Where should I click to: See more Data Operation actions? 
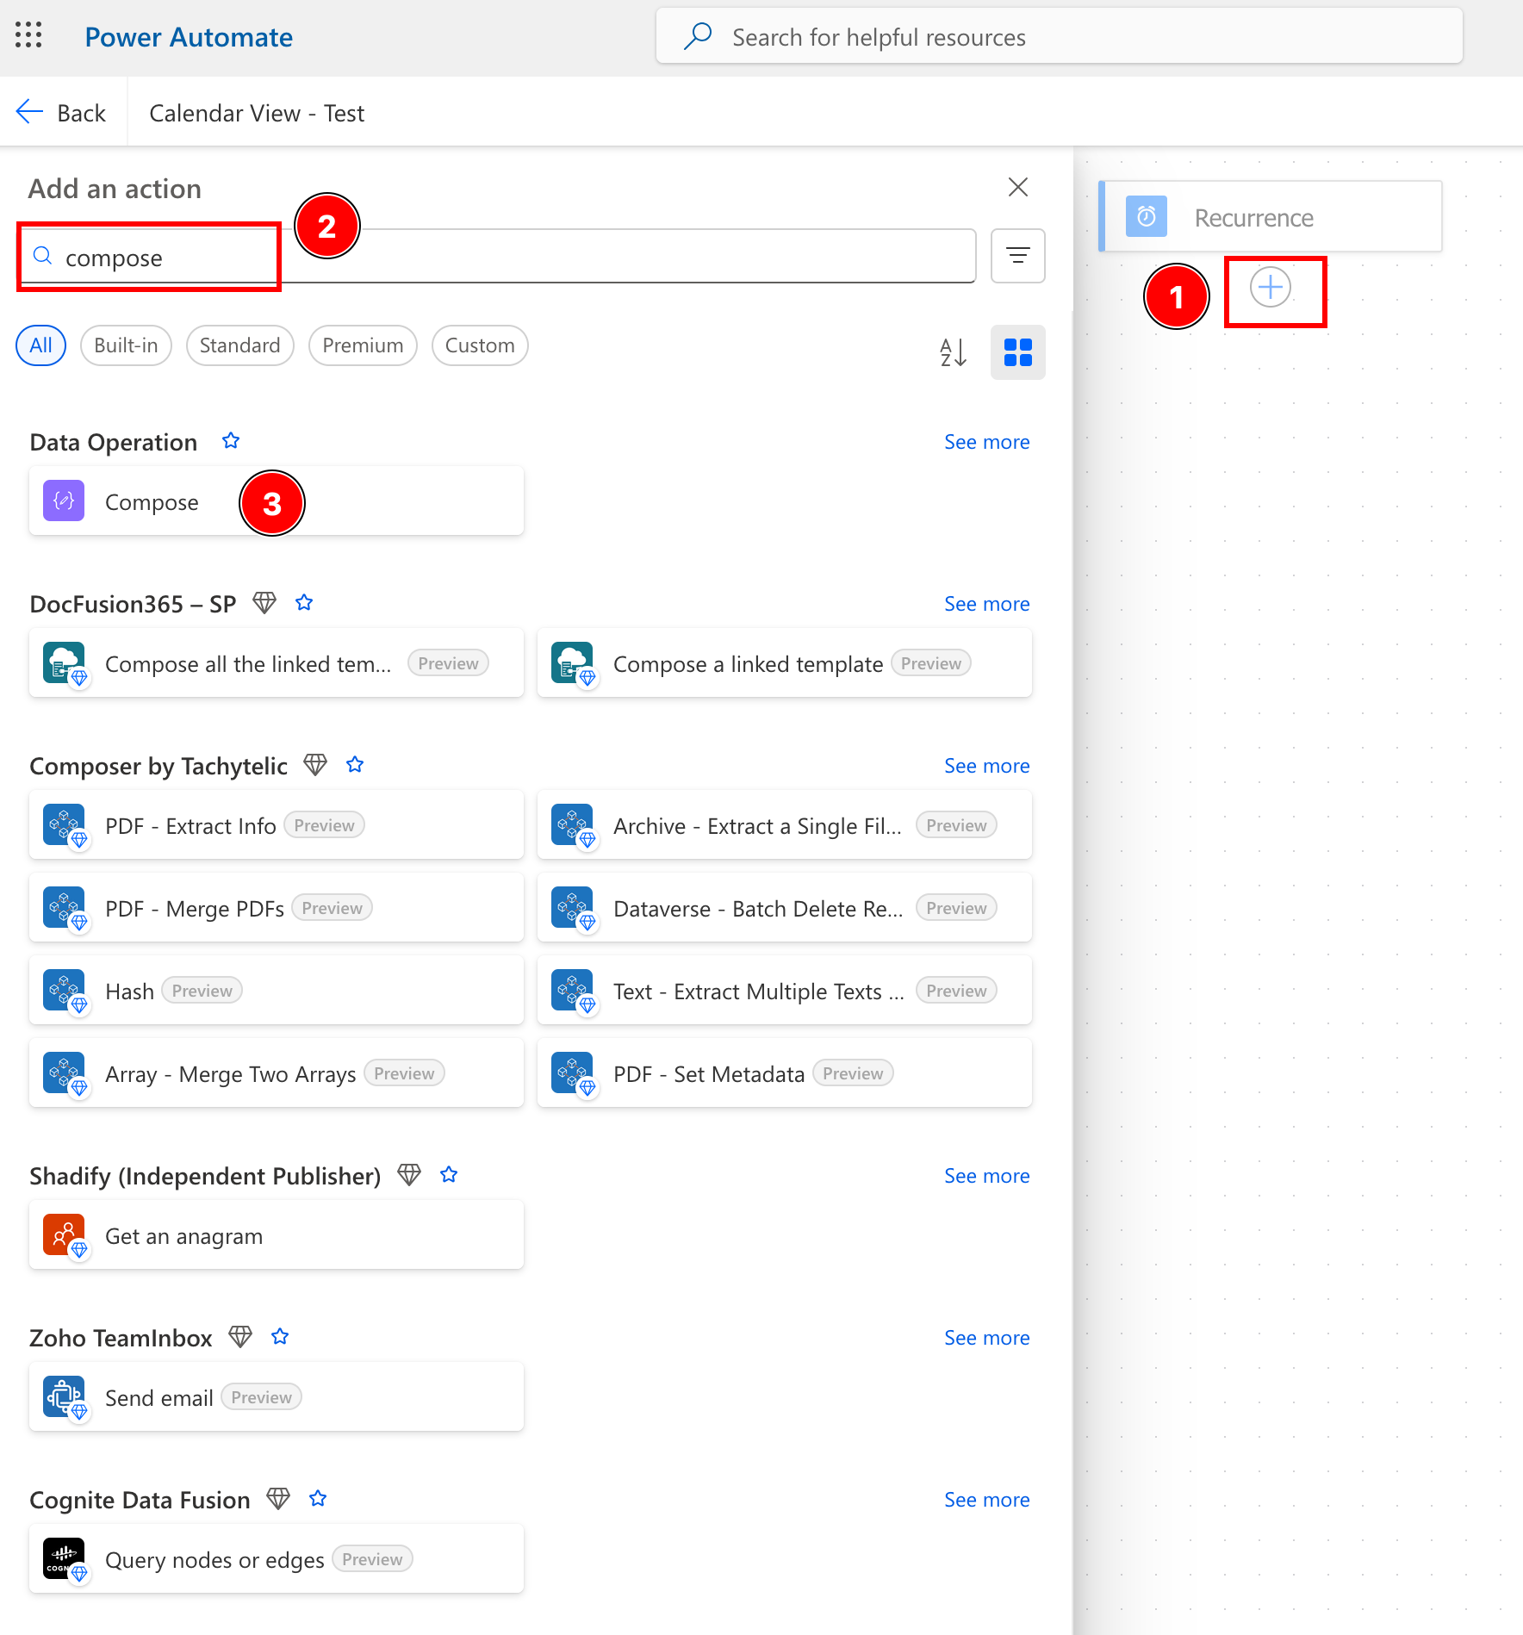(986, 442)
